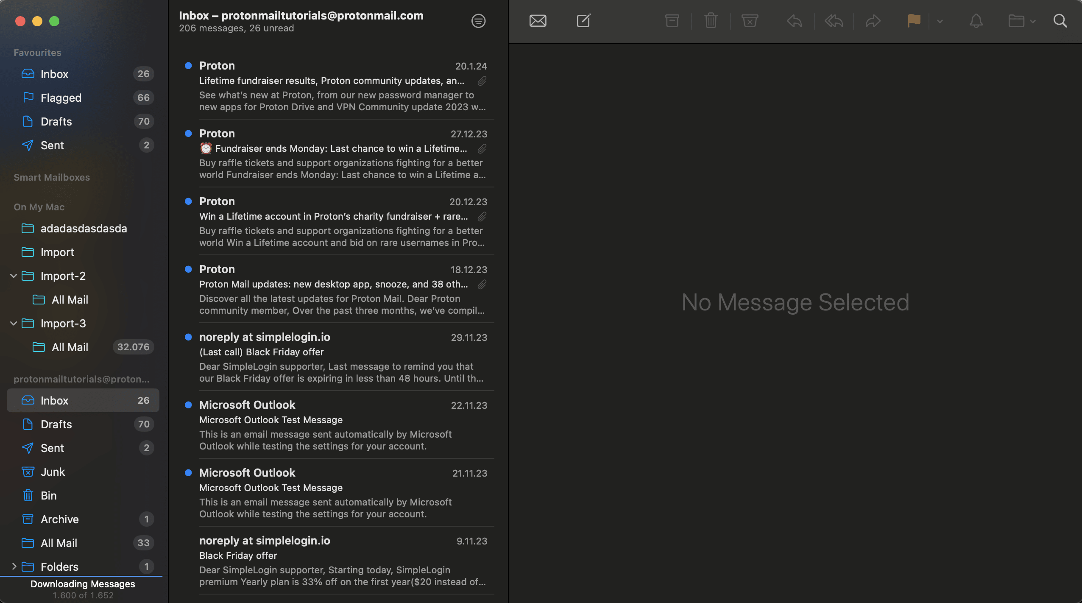
Task: Delete message using trash icon
Action: [x=710, y=20]
